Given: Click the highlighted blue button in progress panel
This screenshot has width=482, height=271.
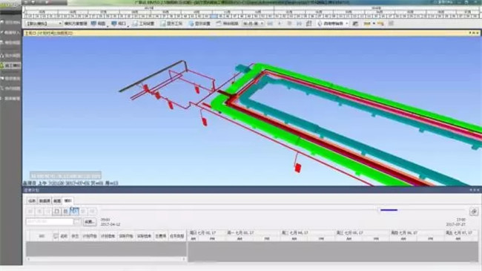Looking at the screenshot, I should (74, 211).
